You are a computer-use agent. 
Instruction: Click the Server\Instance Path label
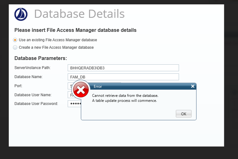point(32,68)
